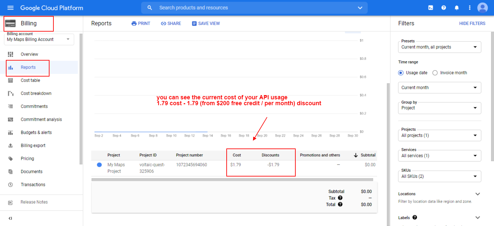Click the HIDE FILTERS link

(472, 23)
